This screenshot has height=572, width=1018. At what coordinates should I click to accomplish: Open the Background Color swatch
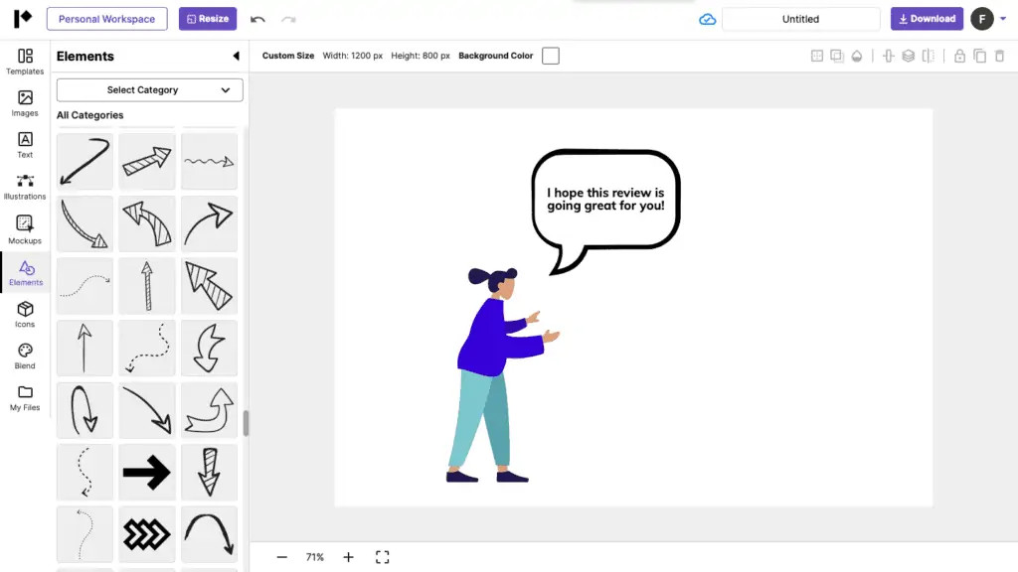pos(550,56)
